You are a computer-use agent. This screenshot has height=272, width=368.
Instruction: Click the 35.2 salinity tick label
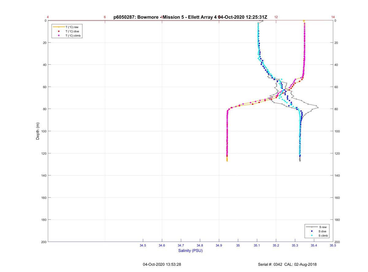pos(276,245)
